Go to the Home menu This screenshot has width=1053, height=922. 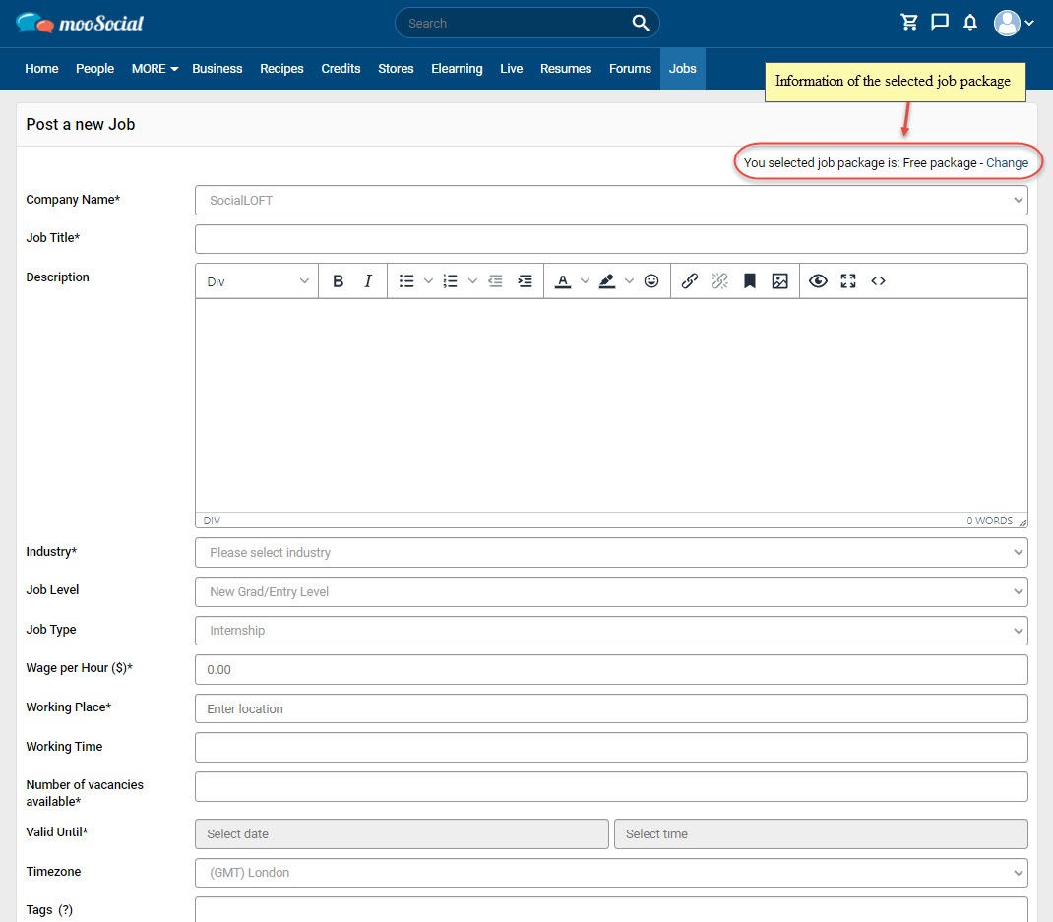click(x=41, y=69)
